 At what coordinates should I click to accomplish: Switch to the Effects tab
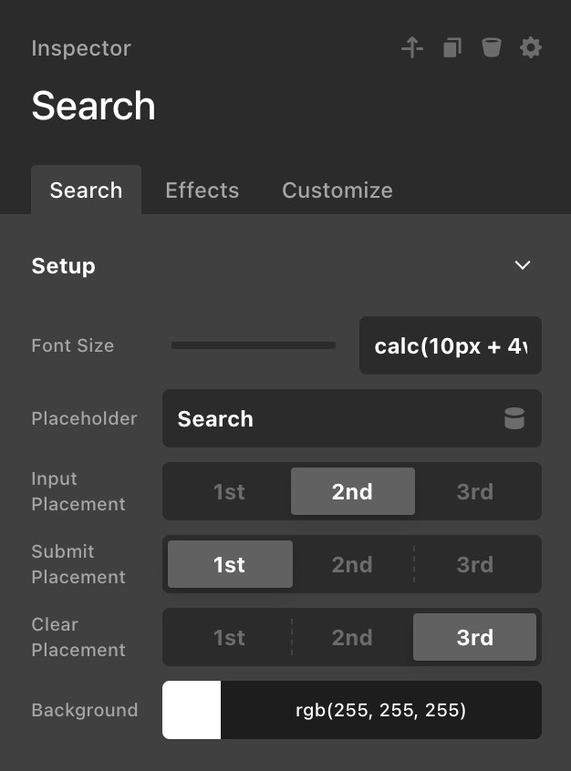tap(202, 190)
